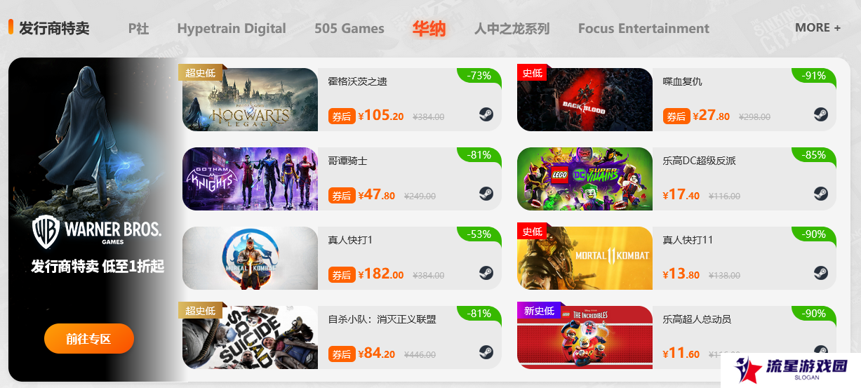Open the Mortal Kombat 11 cover thumbnail
861x388 pixels.
[x=585, y=258]
